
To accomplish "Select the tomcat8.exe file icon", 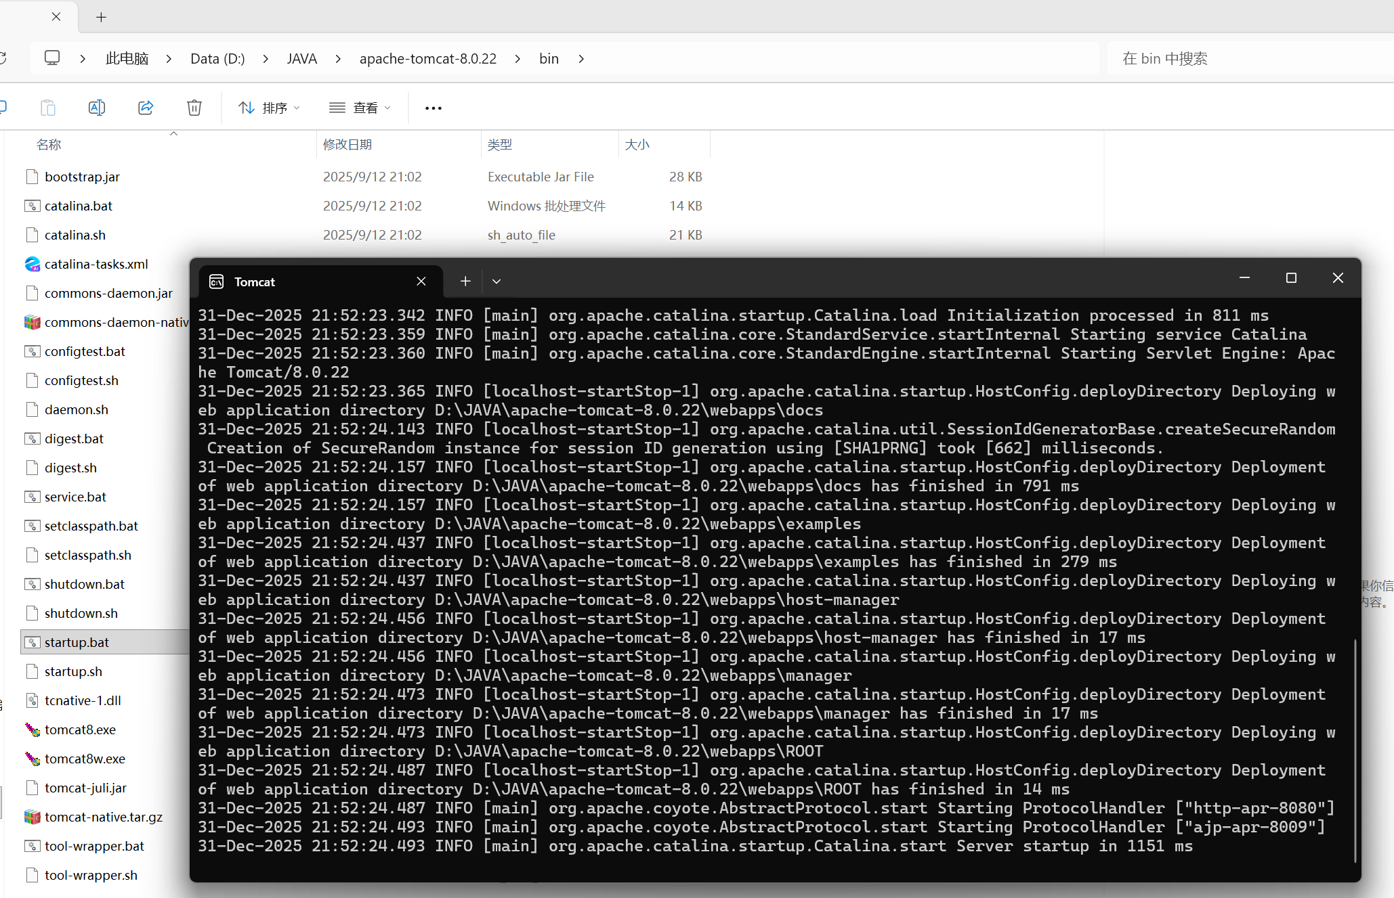I will coord(33,729).
